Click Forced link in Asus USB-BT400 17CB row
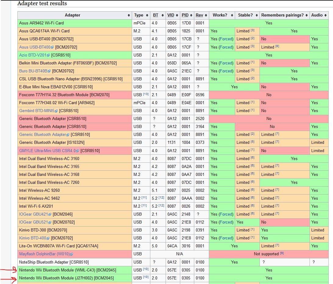The image size is (333, 284). tap(226, 39)
